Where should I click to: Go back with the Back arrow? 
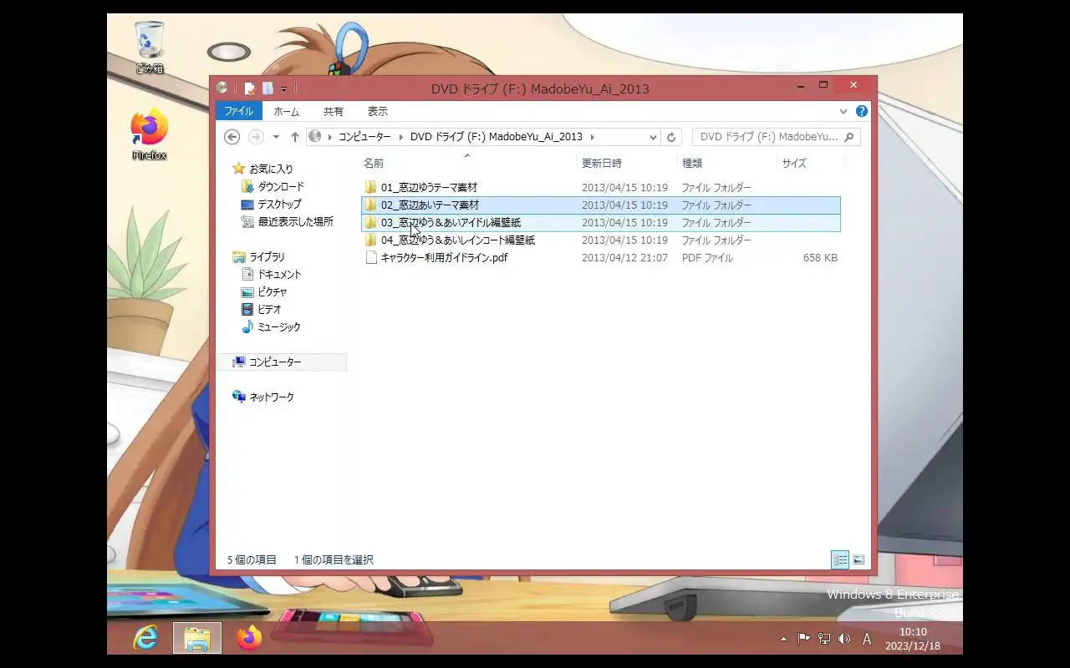(x=232, y=137)
